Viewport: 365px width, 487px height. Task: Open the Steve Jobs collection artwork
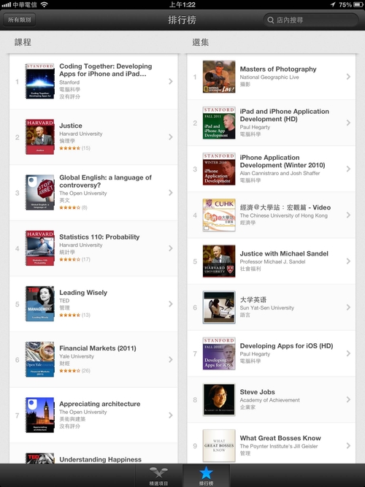pos(219,399)
